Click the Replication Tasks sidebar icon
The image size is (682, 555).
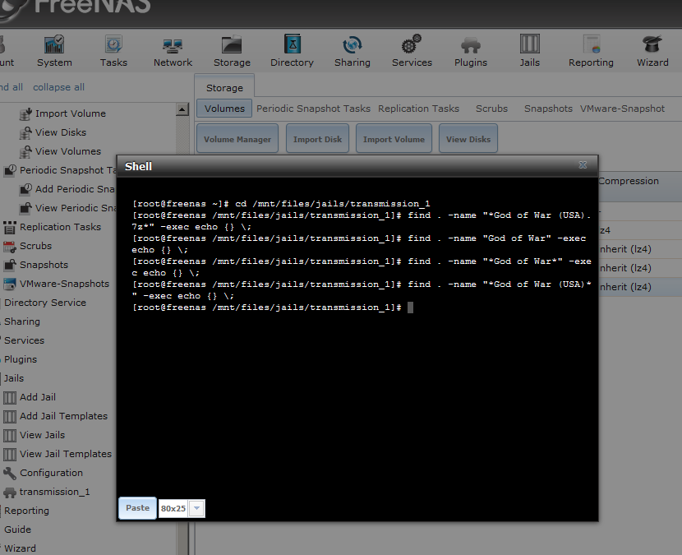coord(10,227)
